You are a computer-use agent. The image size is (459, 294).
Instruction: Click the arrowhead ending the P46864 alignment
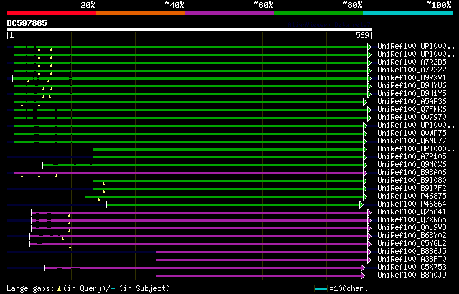(x=361, y=205)
